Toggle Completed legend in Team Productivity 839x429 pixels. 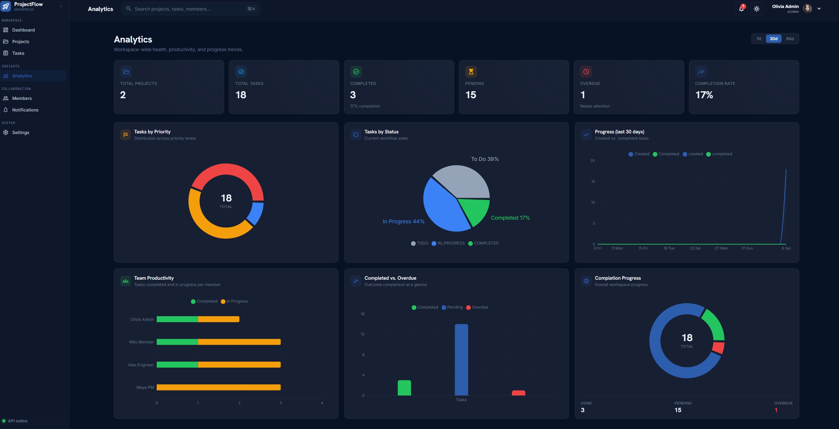(x=204, y=301)
